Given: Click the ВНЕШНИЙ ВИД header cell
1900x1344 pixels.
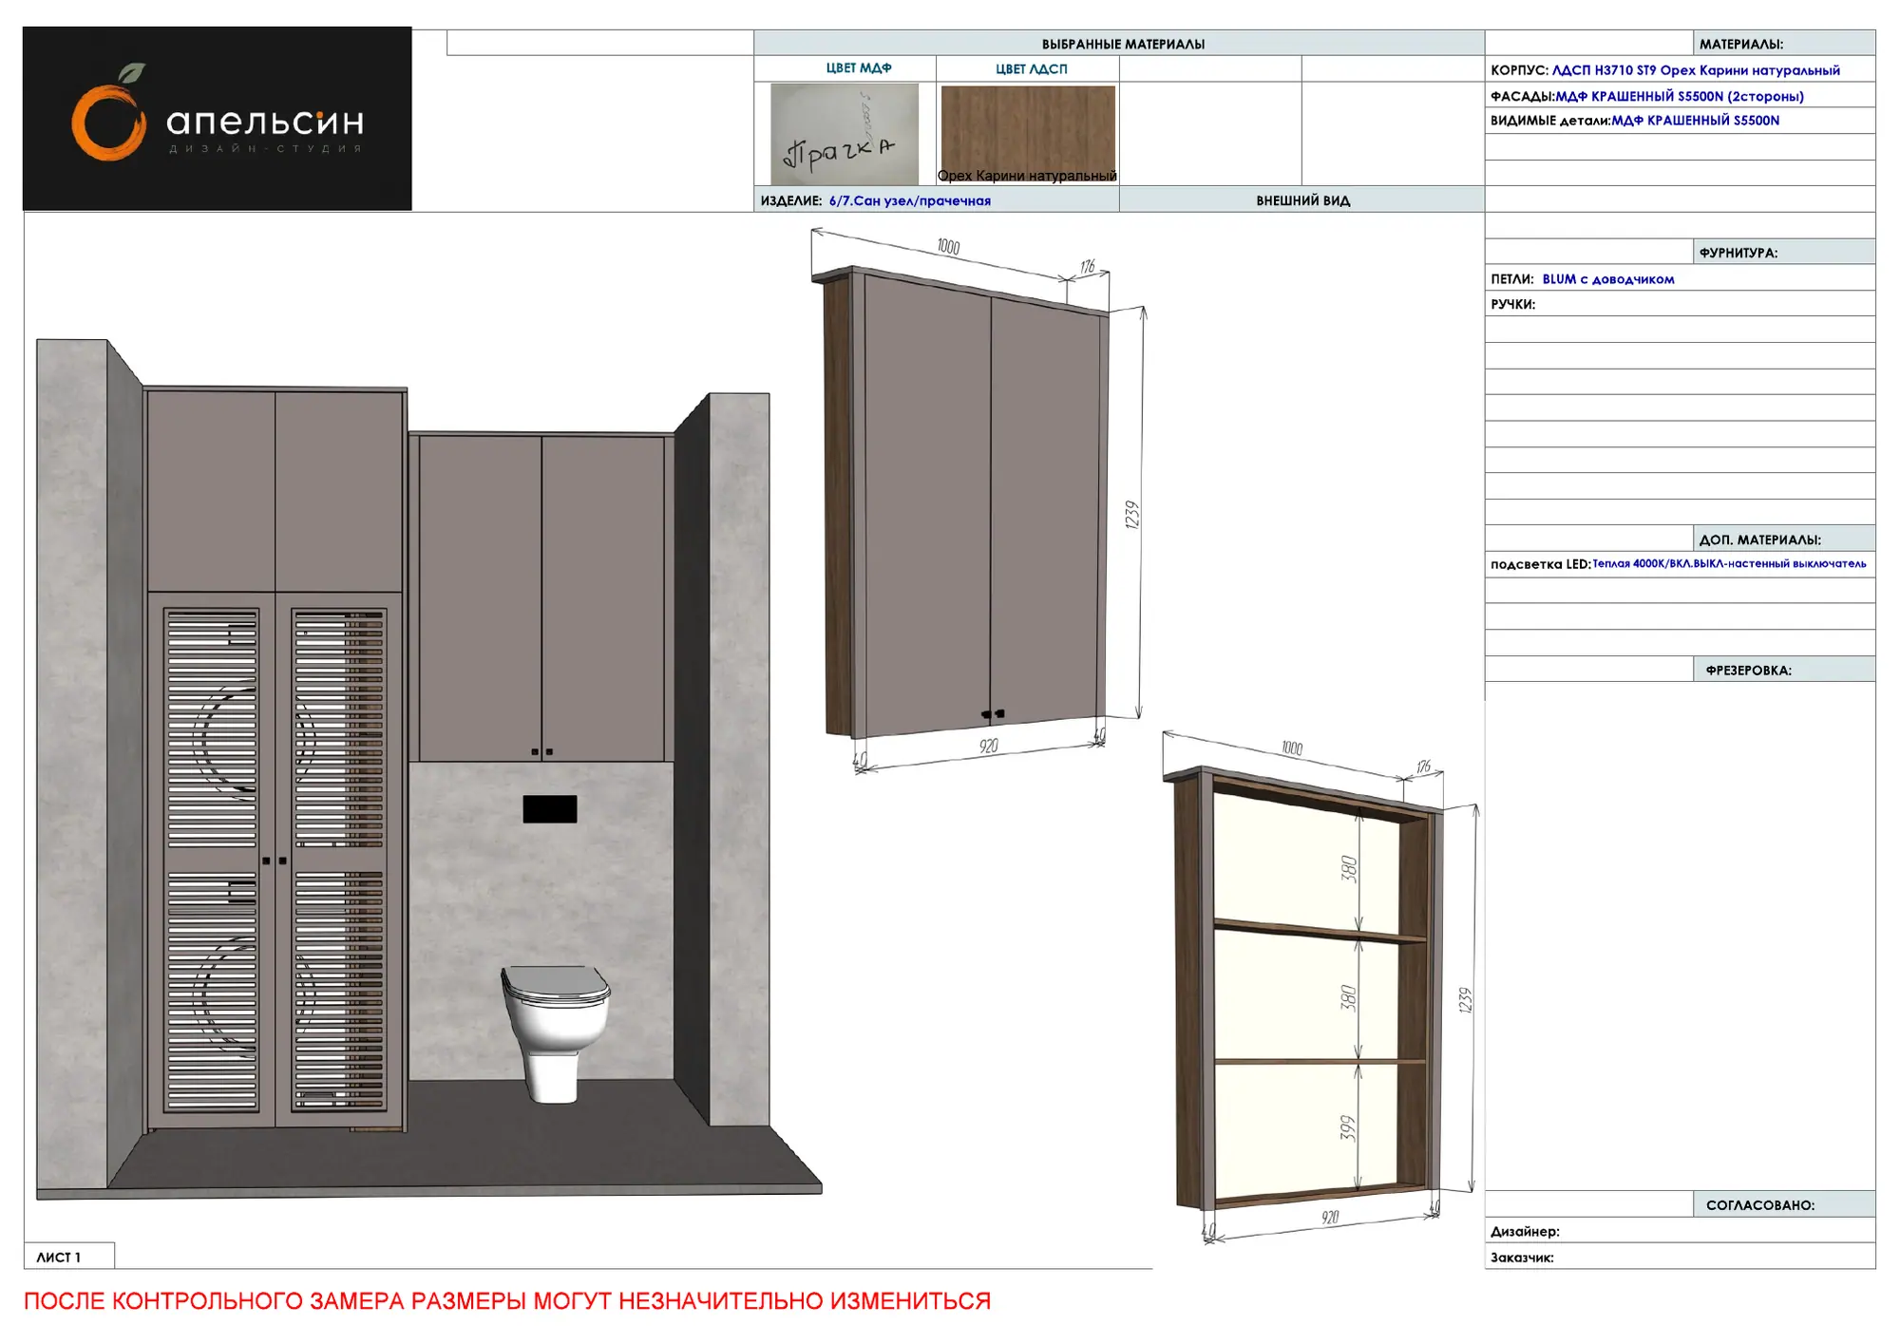Looking at the screenshot, I should pyautogui.click(x=1302, y=199).
